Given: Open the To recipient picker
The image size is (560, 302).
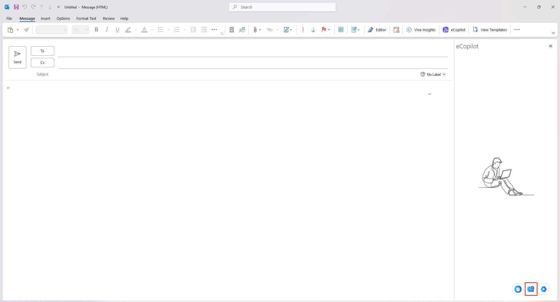Looking at the screenshot, I should click(42, 51).
